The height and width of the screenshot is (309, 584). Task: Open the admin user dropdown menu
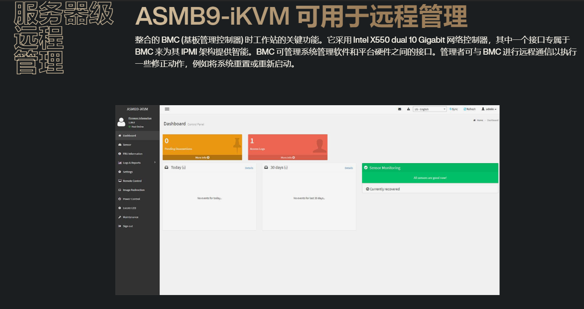tap(489, 109)
